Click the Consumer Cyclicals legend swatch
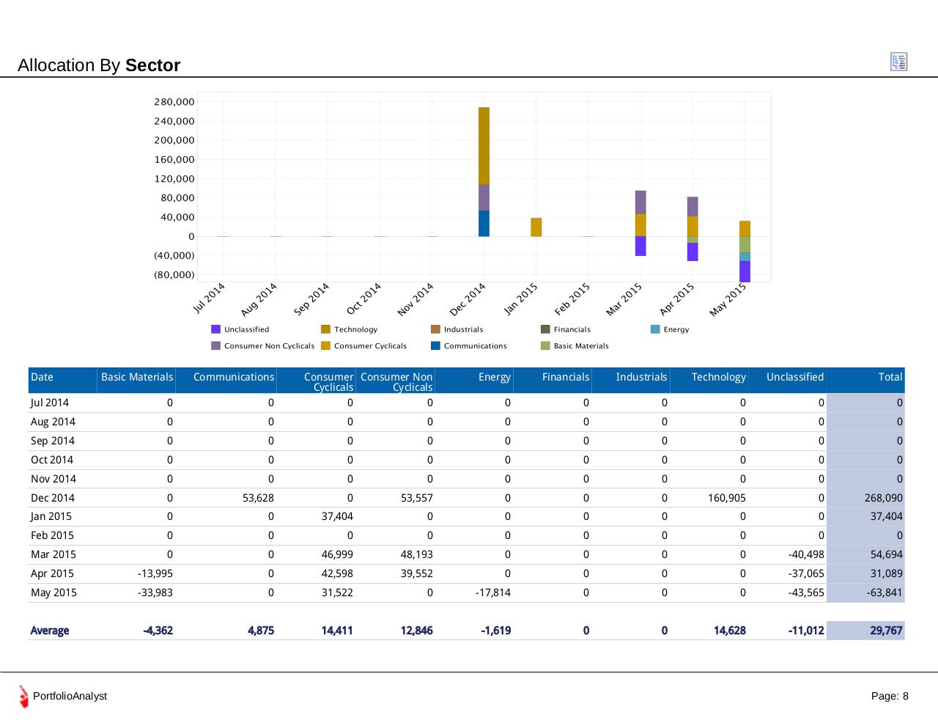 click(325, 345)
